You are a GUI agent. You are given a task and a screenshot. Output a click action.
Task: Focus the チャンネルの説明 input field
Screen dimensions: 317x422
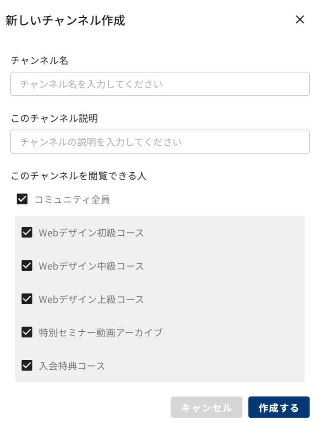[x=160, y=141]
